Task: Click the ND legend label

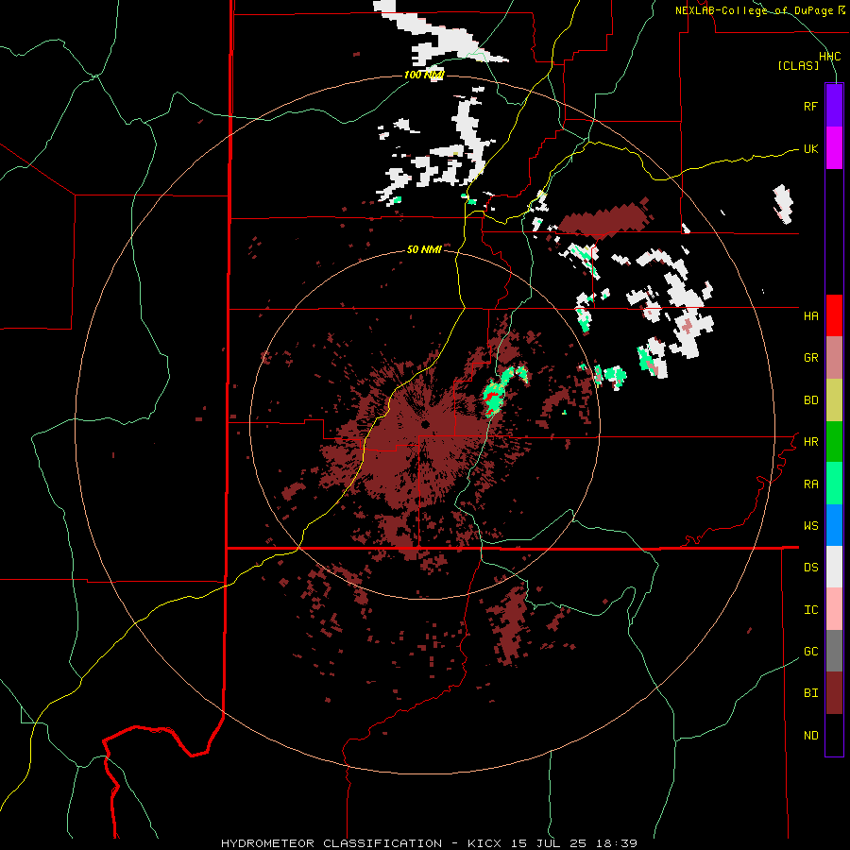Action: click(x=810, y=736)
